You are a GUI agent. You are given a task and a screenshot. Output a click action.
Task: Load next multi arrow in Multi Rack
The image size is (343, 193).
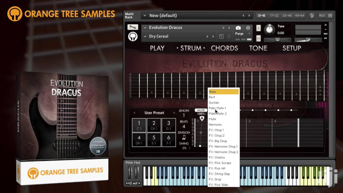pyautogui.click(x=249, y=16)
